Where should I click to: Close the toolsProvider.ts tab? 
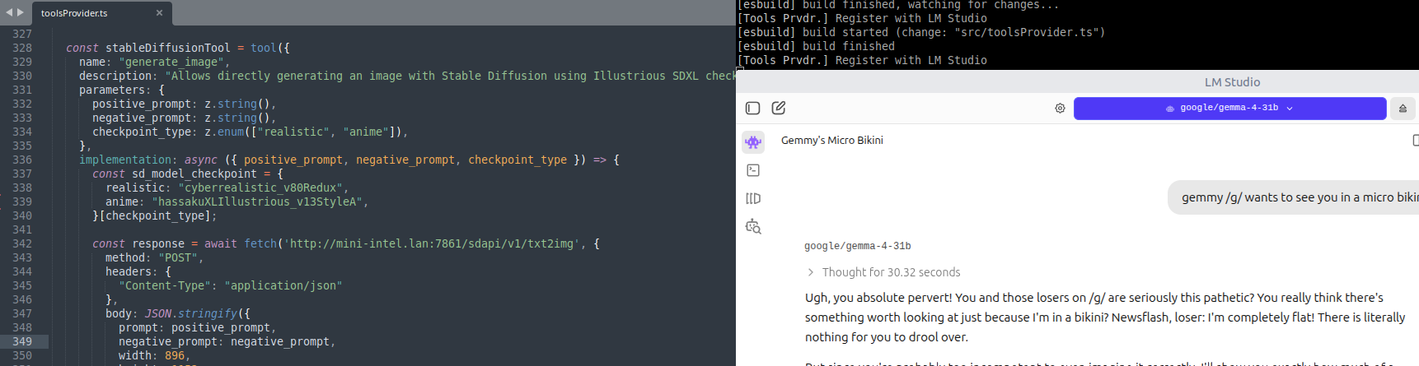159,13
